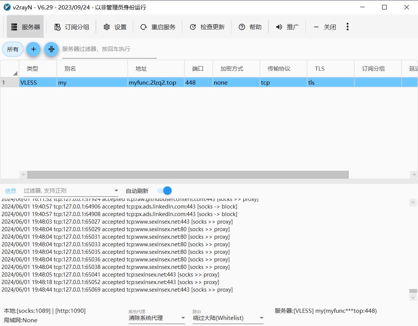Sort by the 订阅分组 column header

378,68
